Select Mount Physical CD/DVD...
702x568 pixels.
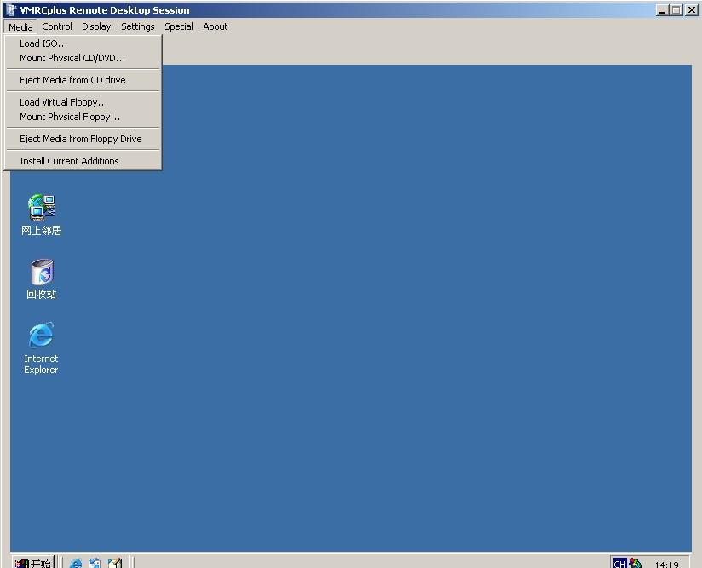pos(83,58)
